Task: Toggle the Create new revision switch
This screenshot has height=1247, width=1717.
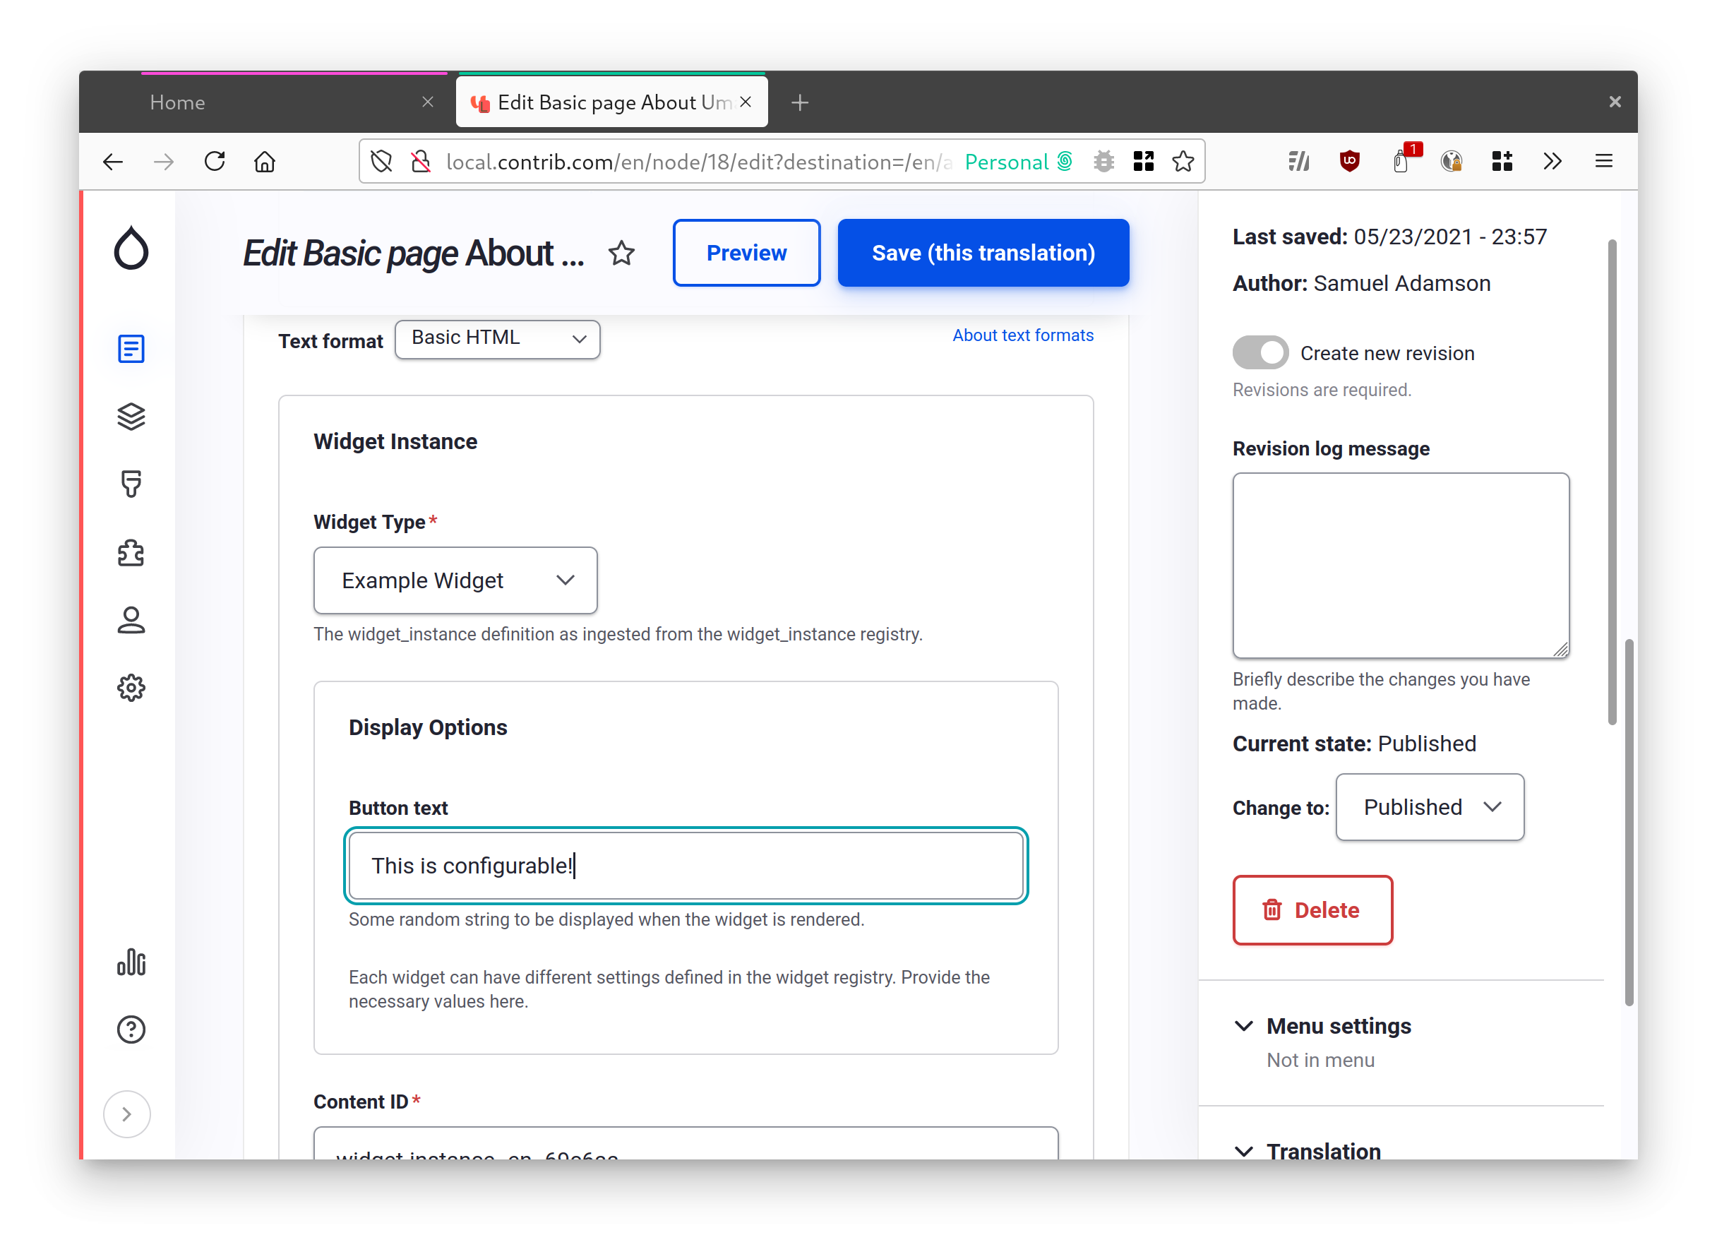Action: click(x=1260, y=352)
